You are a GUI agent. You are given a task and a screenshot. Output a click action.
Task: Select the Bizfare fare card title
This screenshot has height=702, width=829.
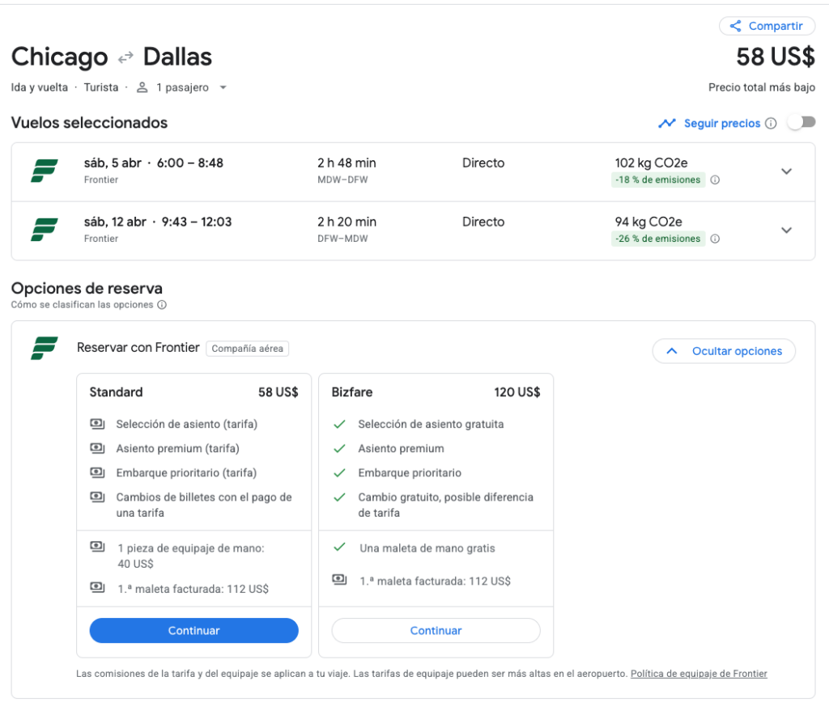click(x=352, y=392)
